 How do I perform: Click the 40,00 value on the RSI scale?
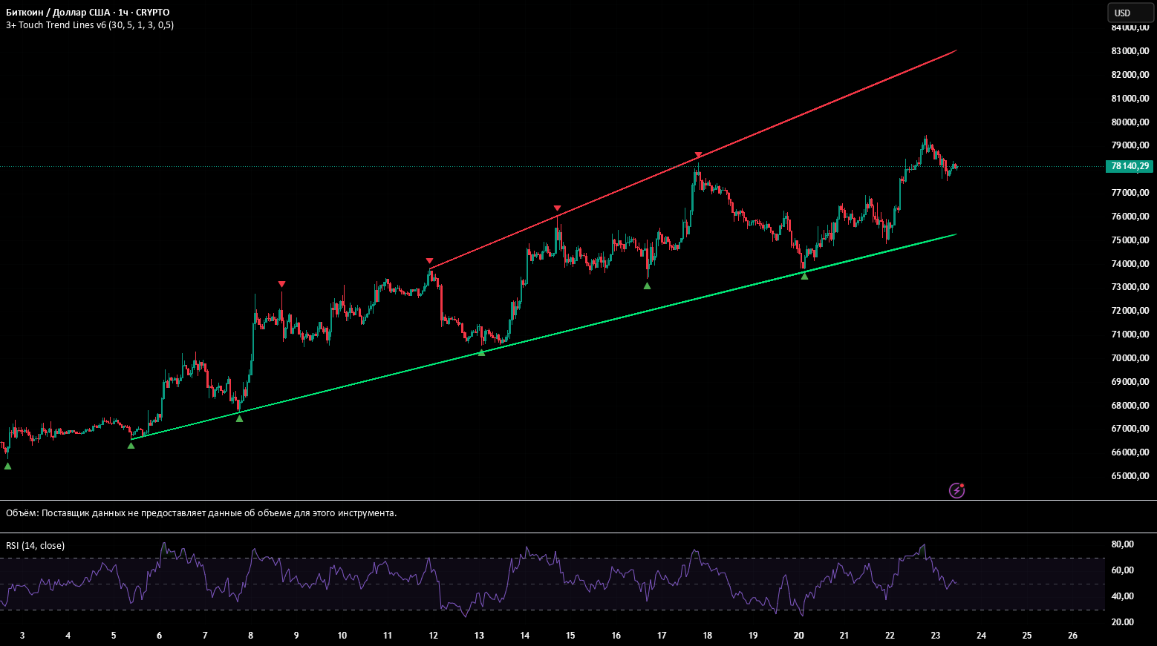[1122, 596]
